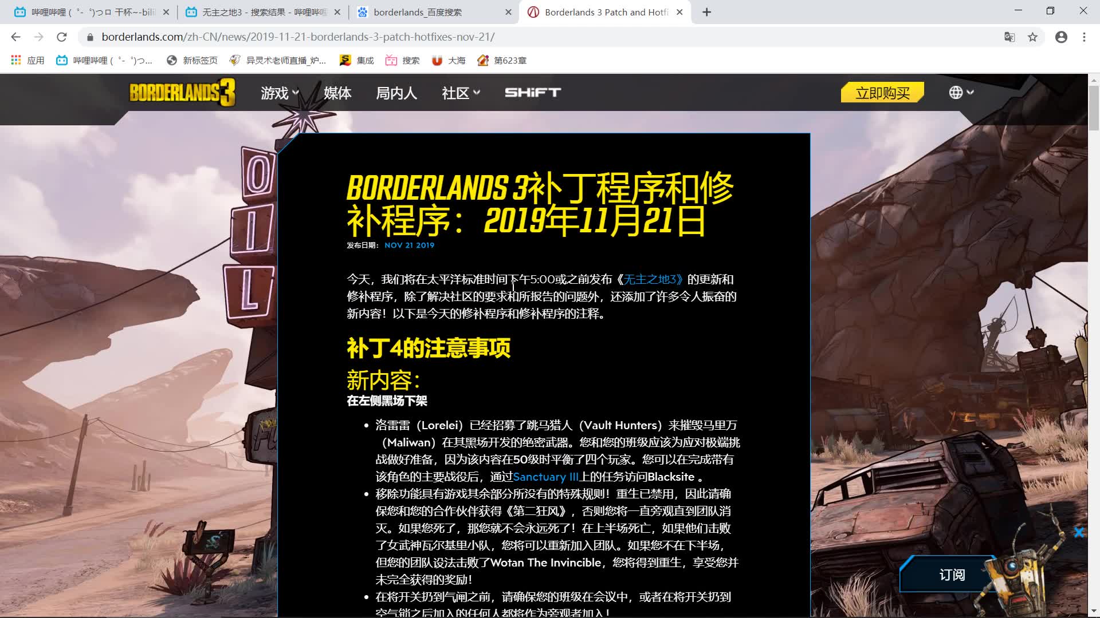Expand the 游戏 dropdown menu

[280, 93]
